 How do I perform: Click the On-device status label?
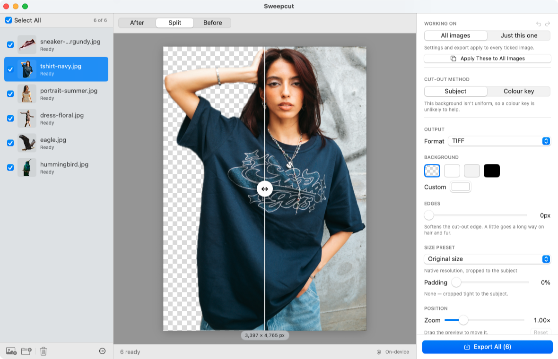(397, 352)
